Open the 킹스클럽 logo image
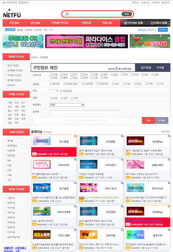The height and width of the screenshot is (252, 173). click(x=42, y=141)
